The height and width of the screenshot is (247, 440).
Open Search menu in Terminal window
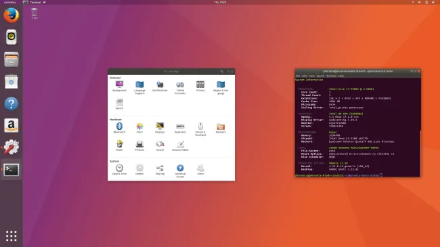320,76
